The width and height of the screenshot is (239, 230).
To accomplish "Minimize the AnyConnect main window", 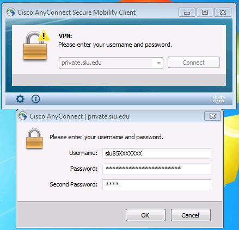I will 187,13.
